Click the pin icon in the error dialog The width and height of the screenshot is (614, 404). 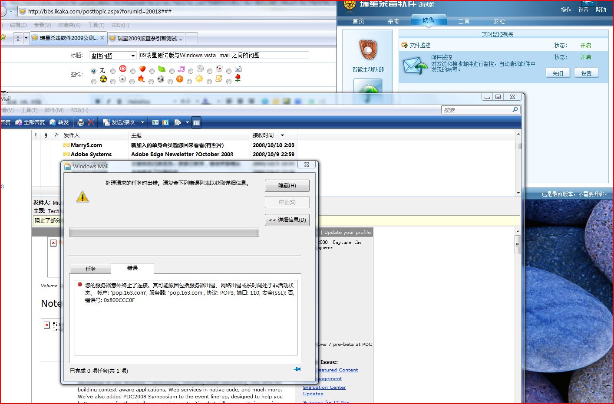[x=297, y=369]
